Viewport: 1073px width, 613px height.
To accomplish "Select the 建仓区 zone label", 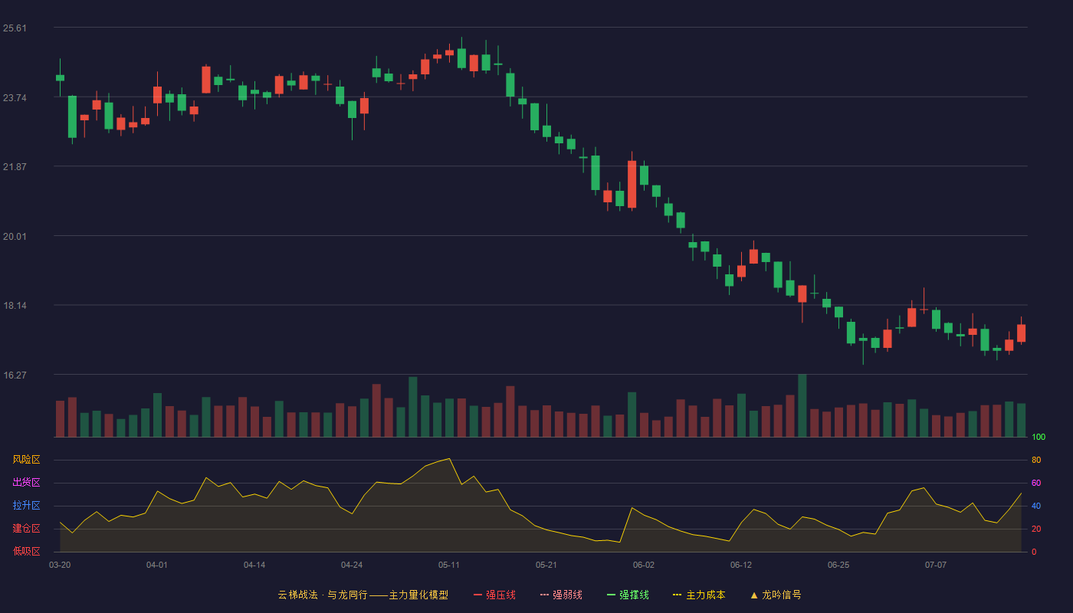I will click(x=26, y=529).
